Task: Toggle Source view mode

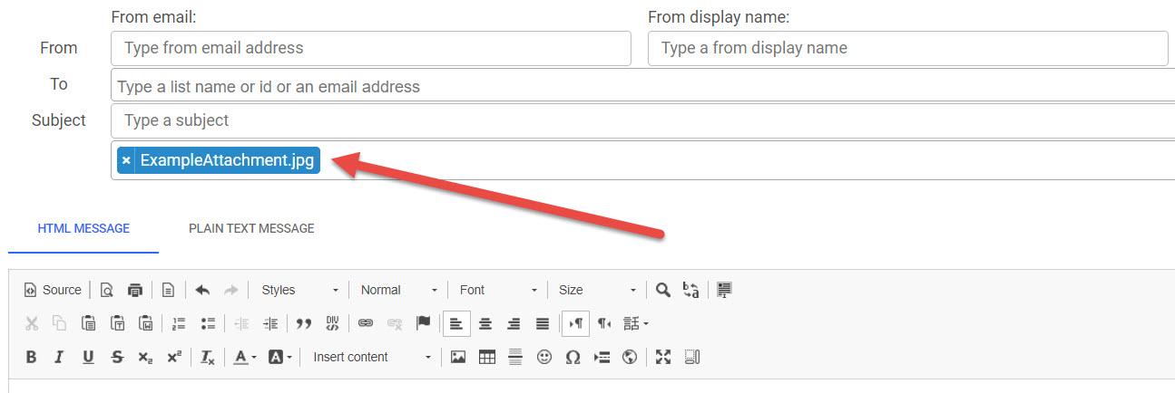Action: pos(53,290)
